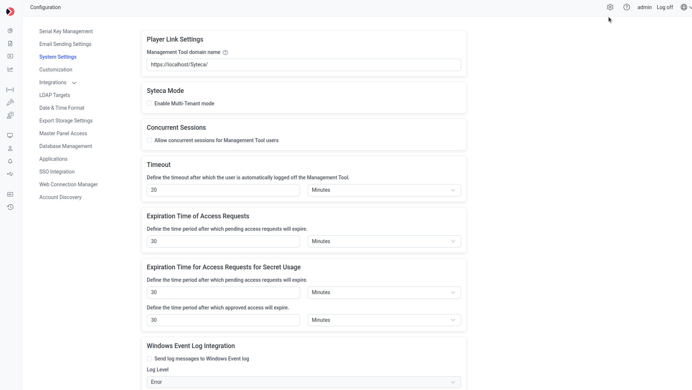Open Date & Time Format

[62, 108]
